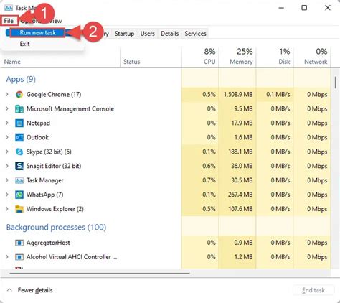Screen dimensions: 340x303
Task: Click the 36.0 MB memory value
Action: tap(242, 166)
